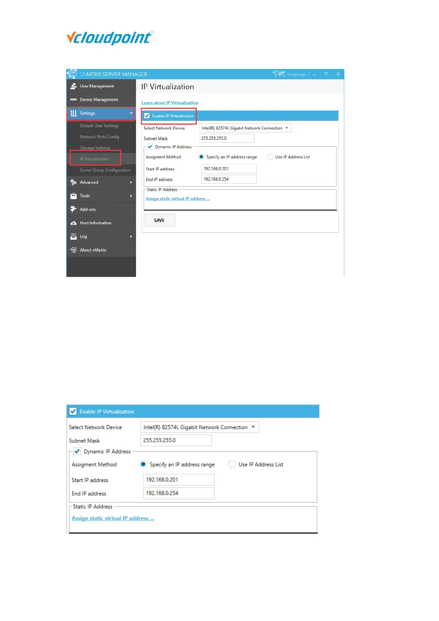The image size is (439, 621).
Task: Click Subnet Mask field in Server Manager window
Action: coord(227,138)
